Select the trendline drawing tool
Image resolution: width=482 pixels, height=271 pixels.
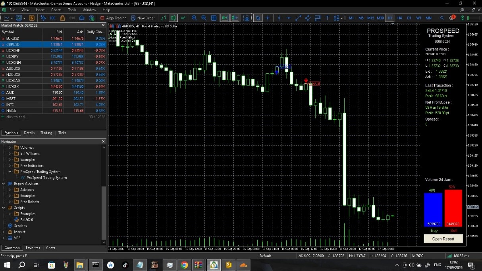tap(298, 18)
